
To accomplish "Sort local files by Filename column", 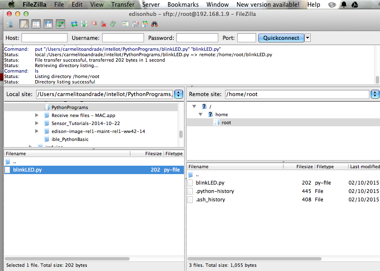I will 67,154.
